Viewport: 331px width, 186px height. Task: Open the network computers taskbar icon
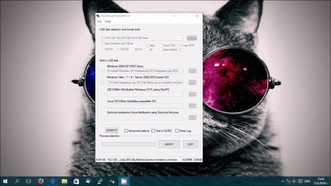(x=100, y=181)
